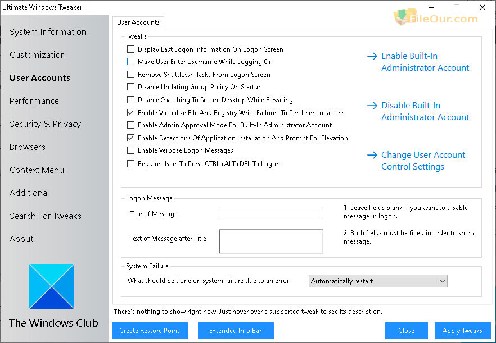Click the hover description status text
This screenshot has width=496, height=343.
(248, 312)
